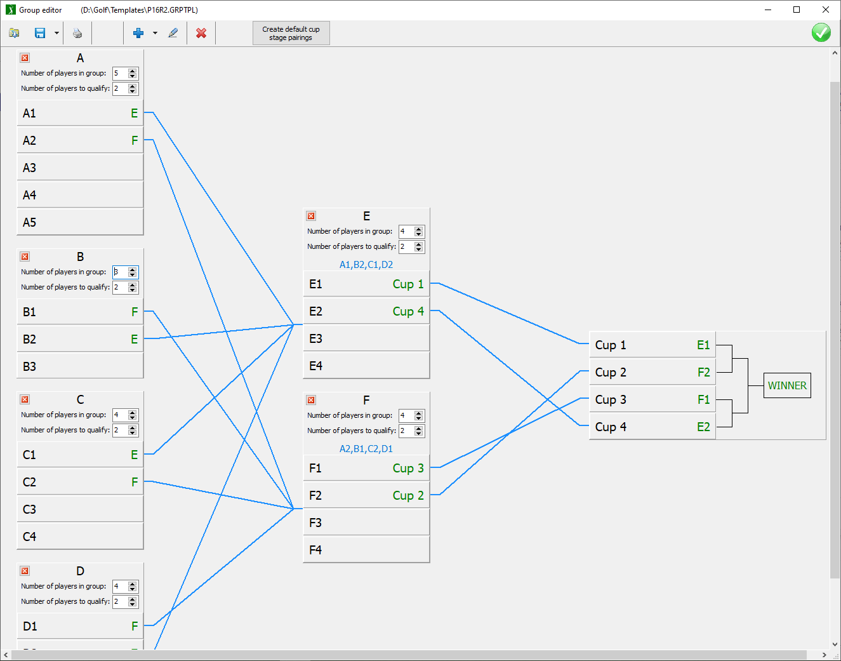Screen dimensions: 841x661
Task: Select slot F1 leading to Cup 3
Action: (366, 468)
